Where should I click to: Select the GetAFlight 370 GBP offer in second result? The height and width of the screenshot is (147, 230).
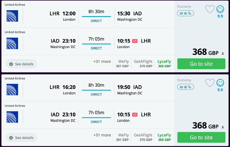[143, 137]
